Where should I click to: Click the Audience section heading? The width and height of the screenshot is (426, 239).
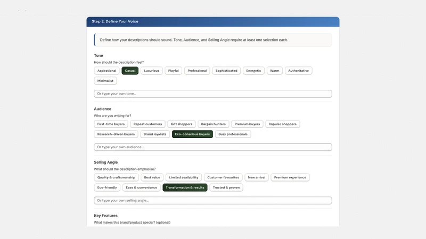pos(102,109)
